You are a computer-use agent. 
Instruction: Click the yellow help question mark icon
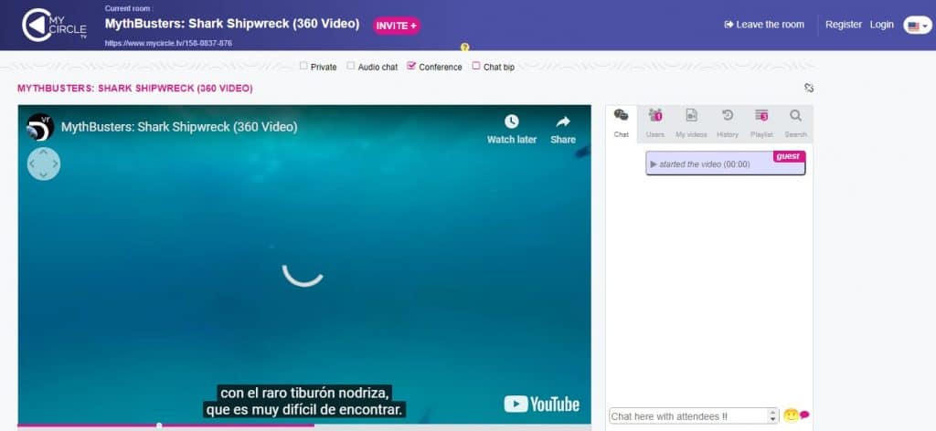point(465,47)
